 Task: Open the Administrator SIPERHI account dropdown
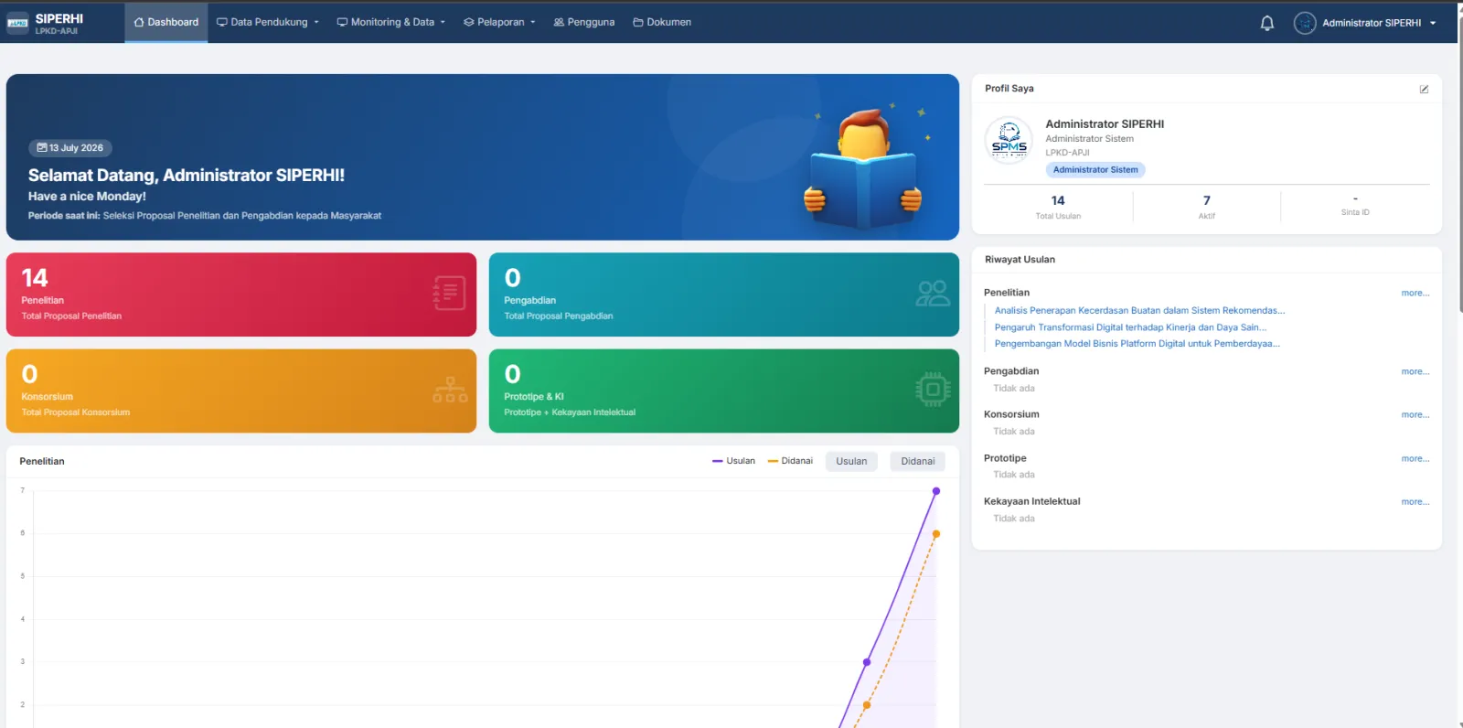1379,23
